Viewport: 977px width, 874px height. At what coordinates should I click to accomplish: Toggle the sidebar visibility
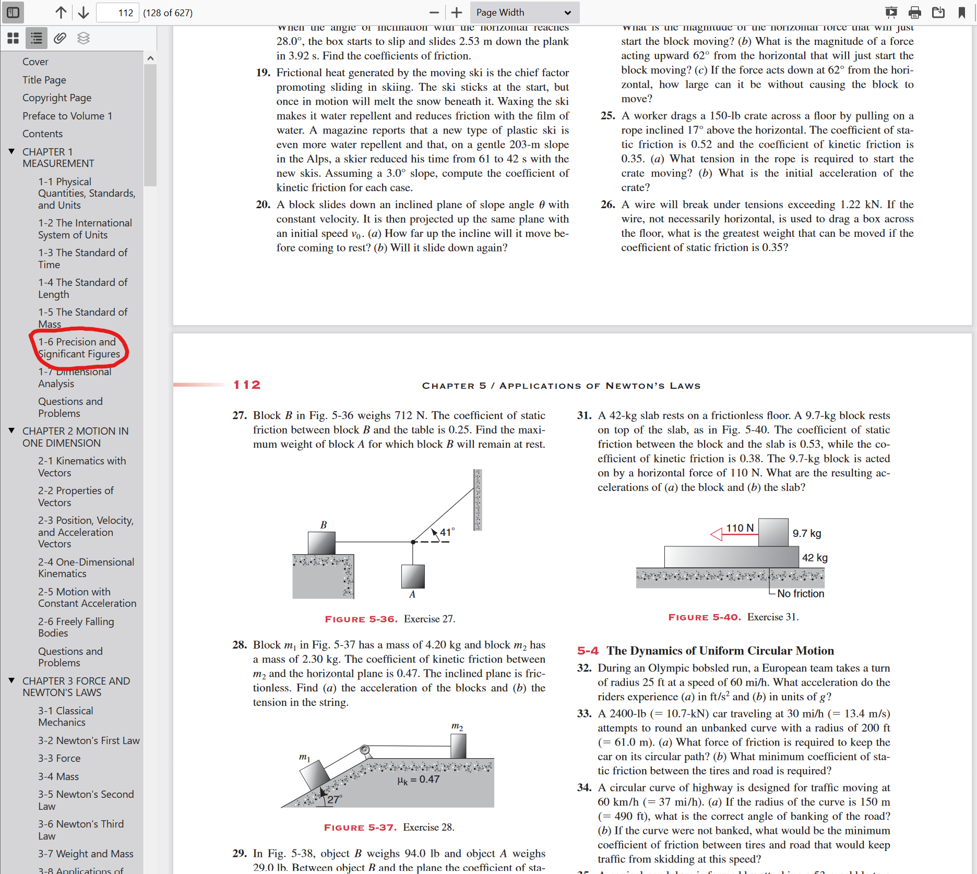click(x=13, y=12)
